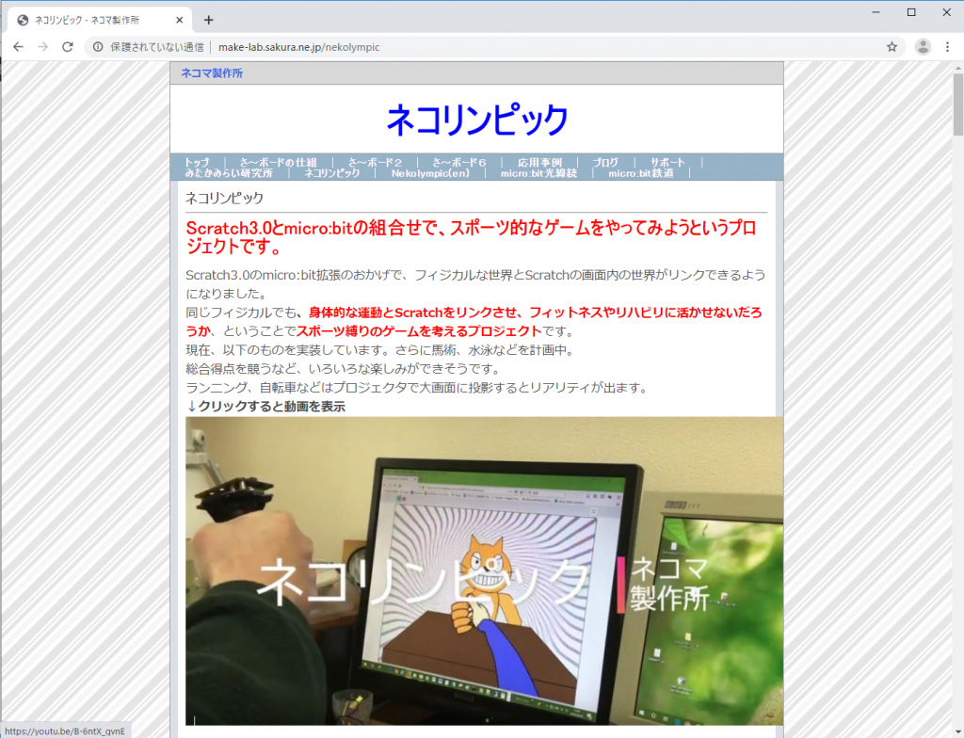Screen dimensions: 964x738
Task: Go to トップ in navigation menu
Action: [197, 162]
